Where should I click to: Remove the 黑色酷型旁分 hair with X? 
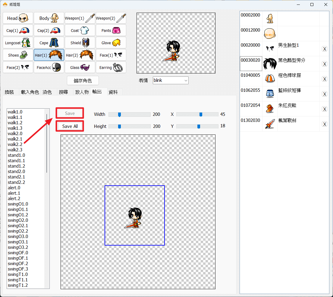[325, 64]
